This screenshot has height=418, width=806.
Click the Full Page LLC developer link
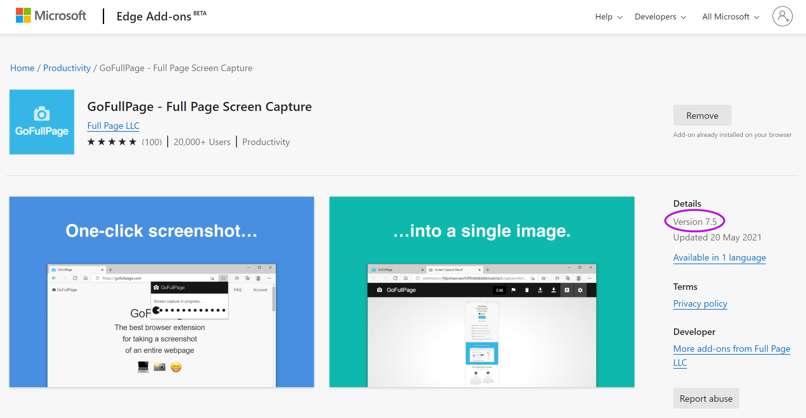[113, 126]
